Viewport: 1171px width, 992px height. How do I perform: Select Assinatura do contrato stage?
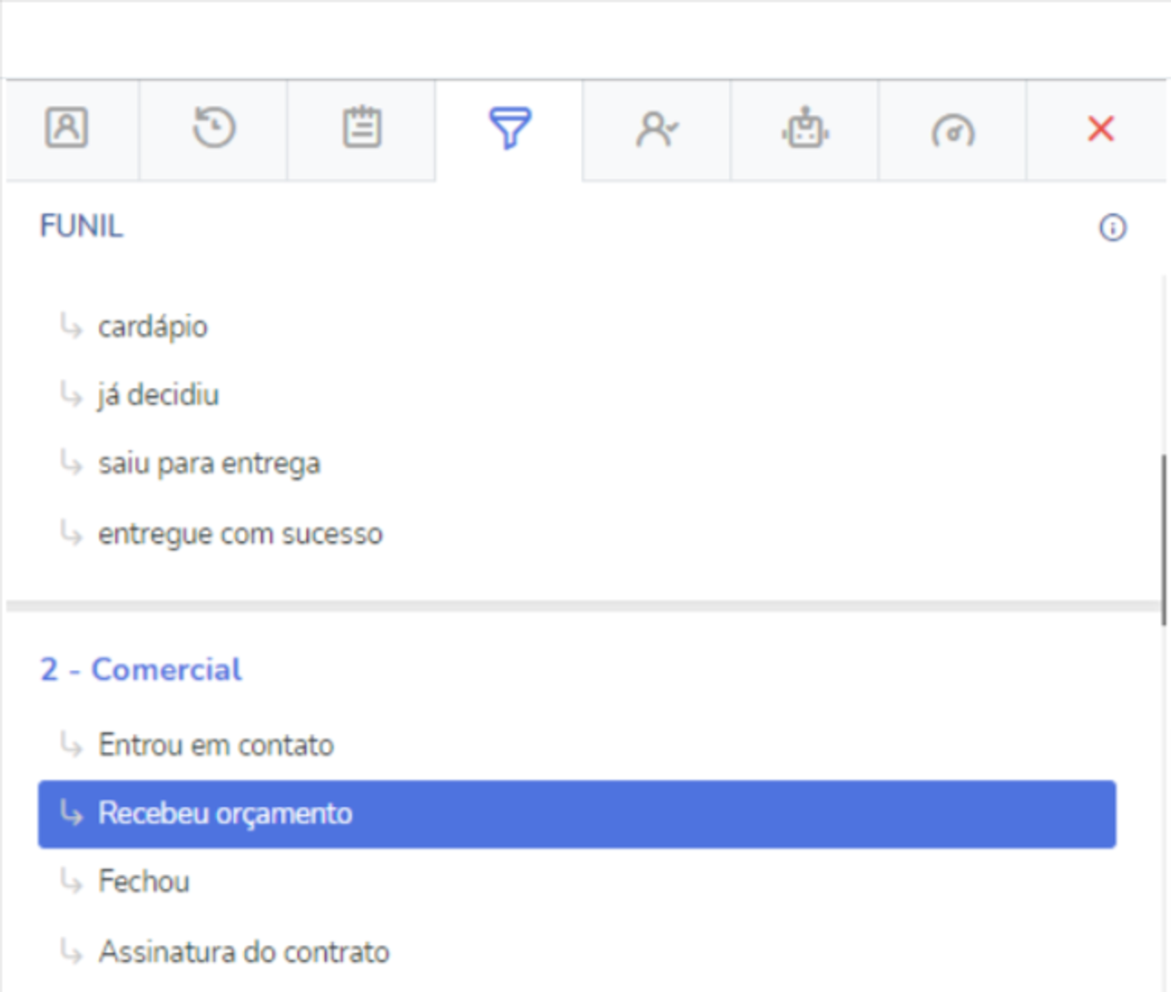pyautogui.click(x=243, y=952)
